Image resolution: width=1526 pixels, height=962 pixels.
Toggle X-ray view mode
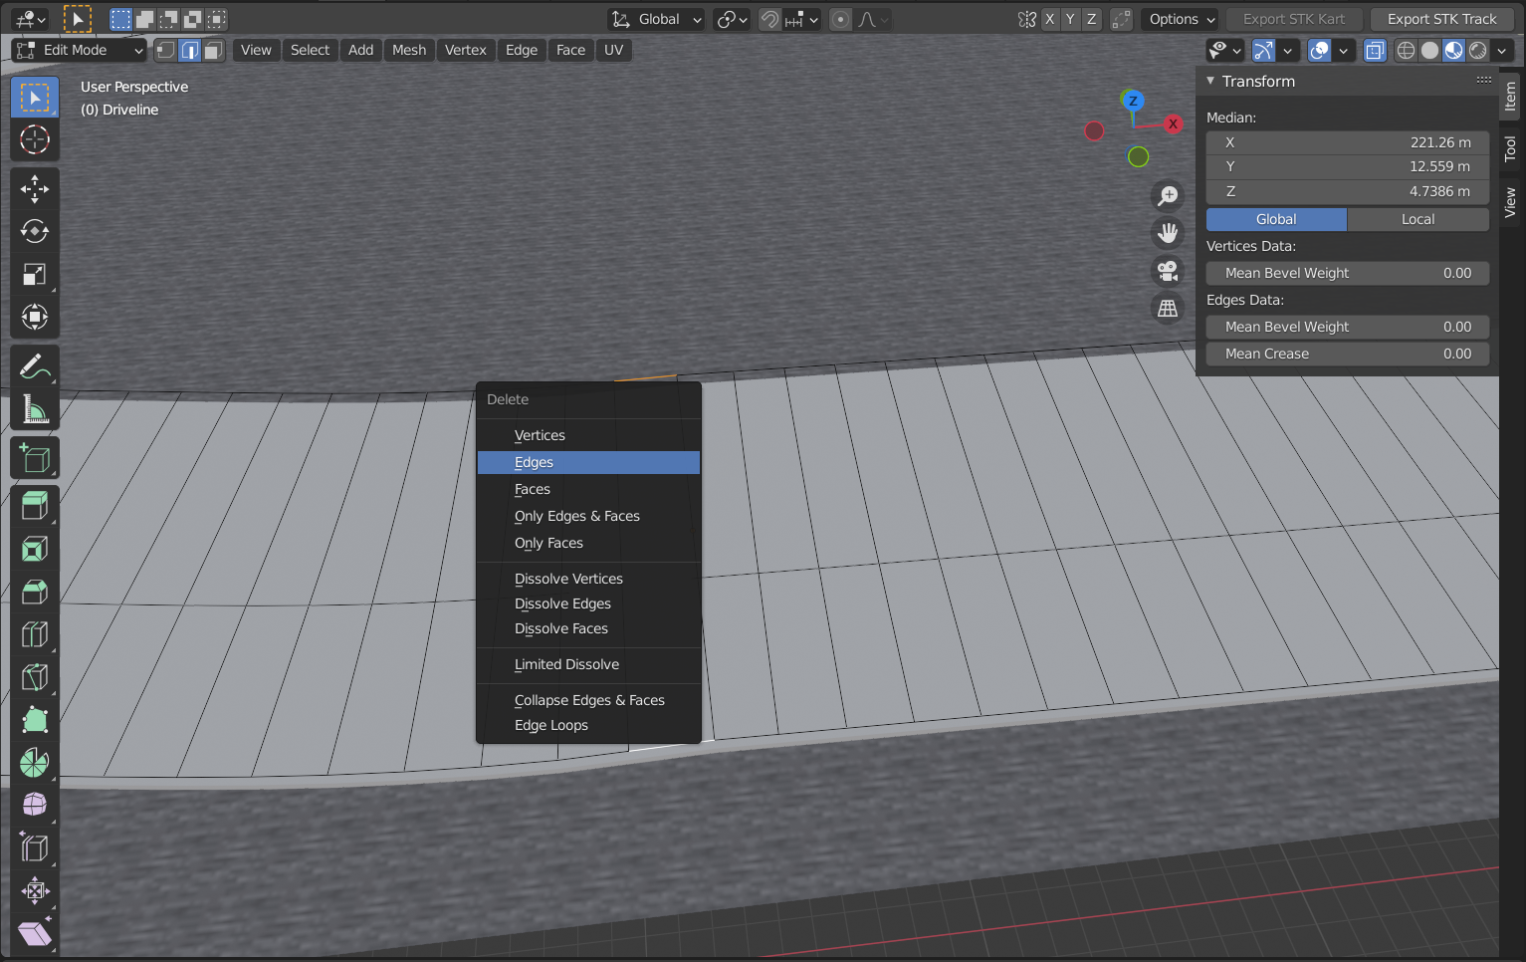[1375, 50]
